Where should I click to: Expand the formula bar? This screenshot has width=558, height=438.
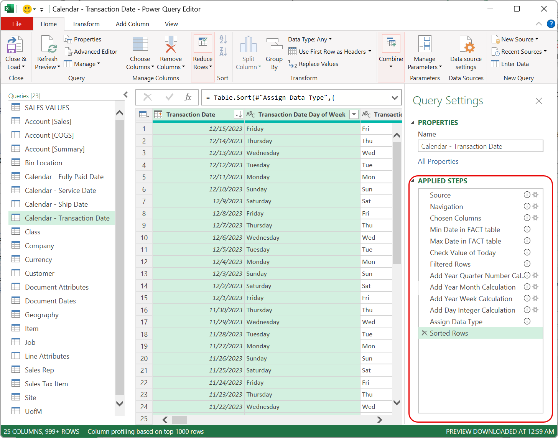(395, 97)
